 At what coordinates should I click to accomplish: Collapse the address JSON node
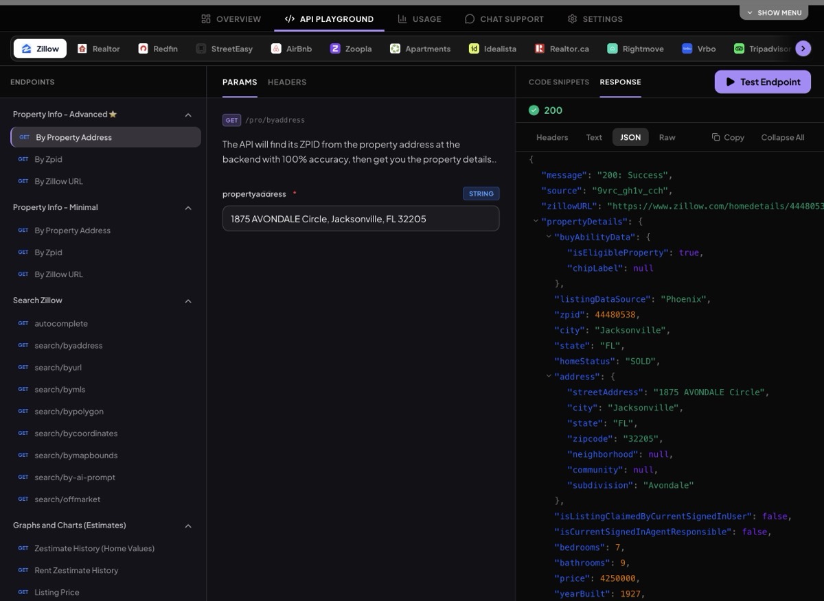pos(549,377)
